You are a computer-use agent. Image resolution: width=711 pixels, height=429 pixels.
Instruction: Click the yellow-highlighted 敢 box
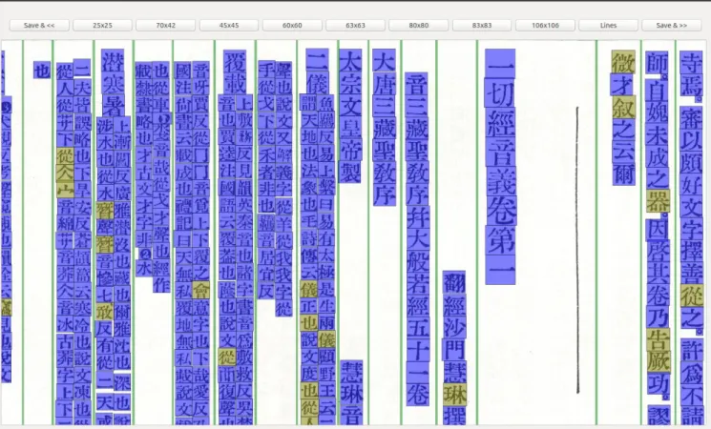(x=104, y=312)
